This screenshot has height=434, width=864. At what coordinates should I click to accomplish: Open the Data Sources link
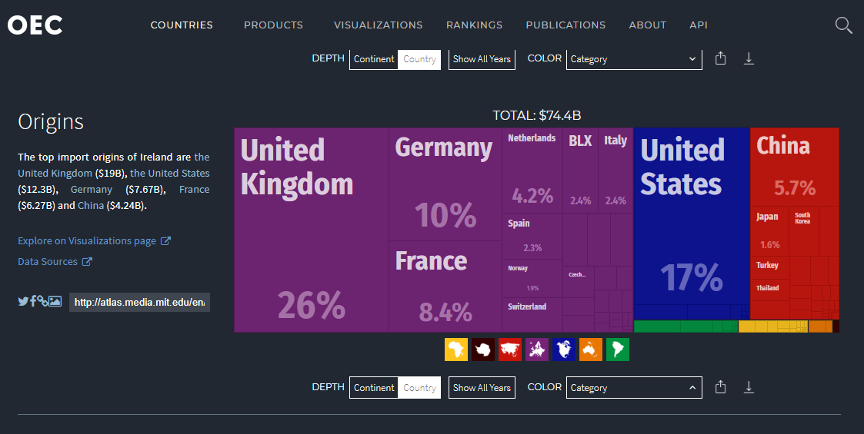tap(55, 261)
